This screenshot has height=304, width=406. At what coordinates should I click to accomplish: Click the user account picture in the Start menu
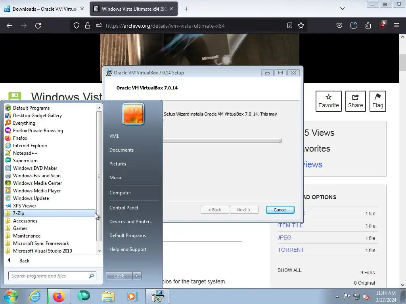click(133, 114)
